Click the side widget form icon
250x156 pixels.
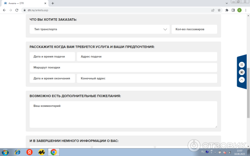(242, 72)
